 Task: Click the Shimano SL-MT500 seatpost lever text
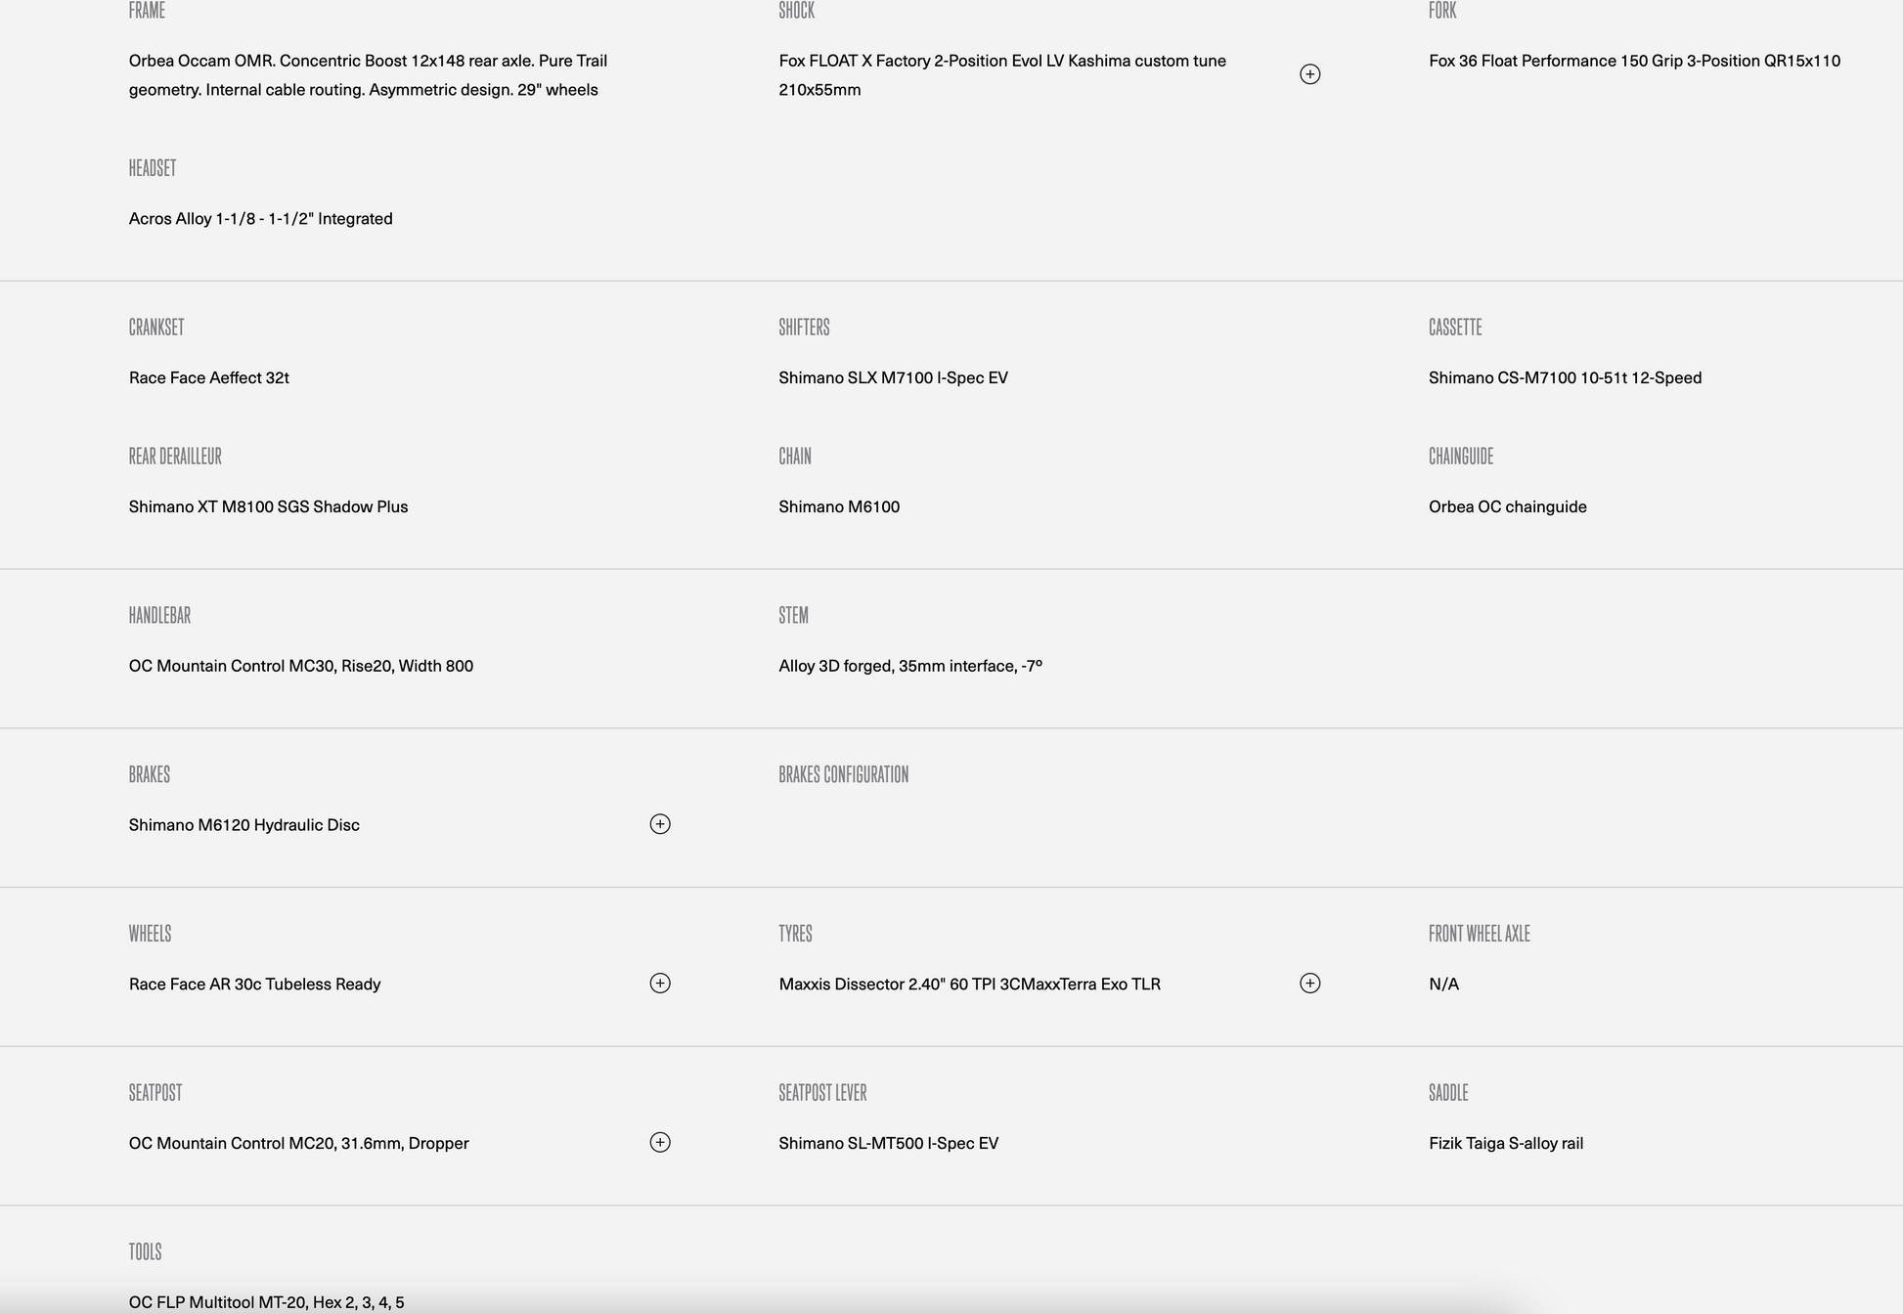click(x=888, y=1143)
